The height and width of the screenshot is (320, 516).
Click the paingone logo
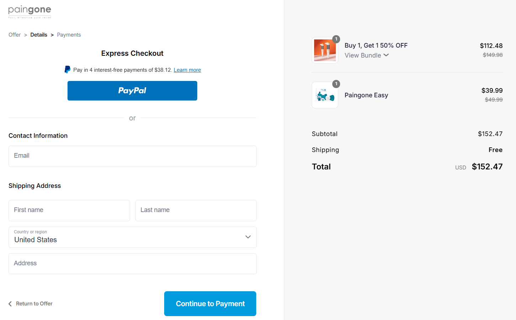29,11
